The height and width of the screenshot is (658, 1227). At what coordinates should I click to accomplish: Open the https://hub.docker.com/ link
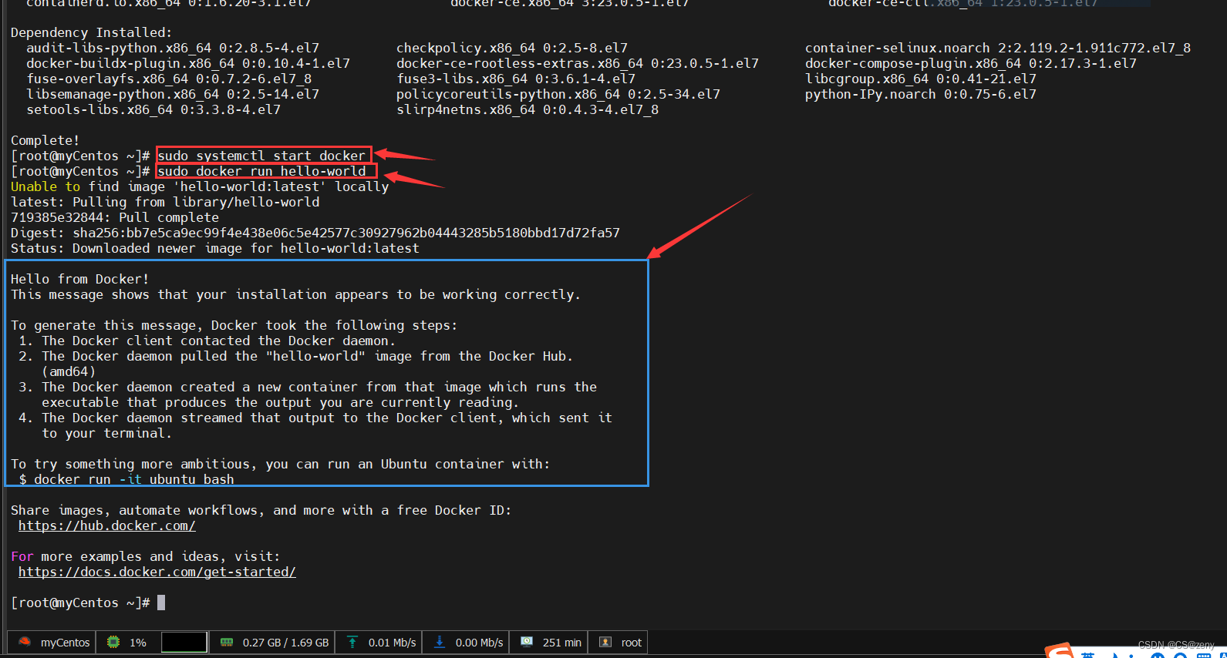(x=107, y=525)
